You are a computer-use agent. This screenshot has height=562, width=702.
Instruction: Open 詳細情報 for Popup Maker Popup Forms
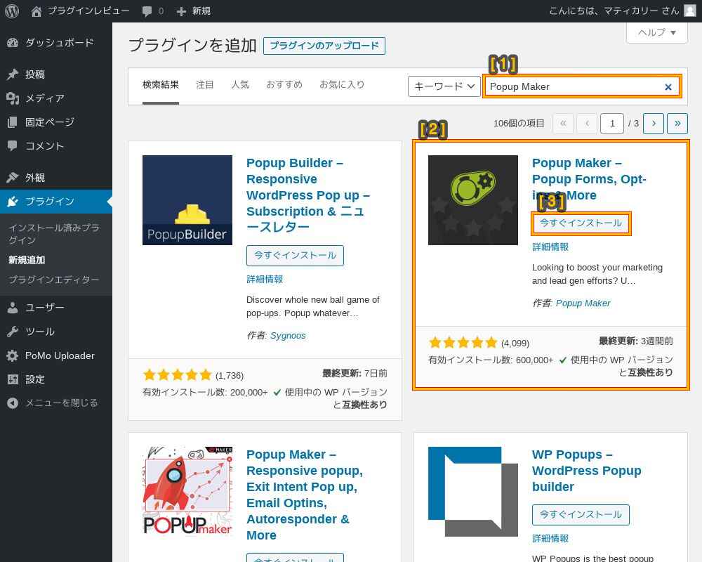[550, 247]
